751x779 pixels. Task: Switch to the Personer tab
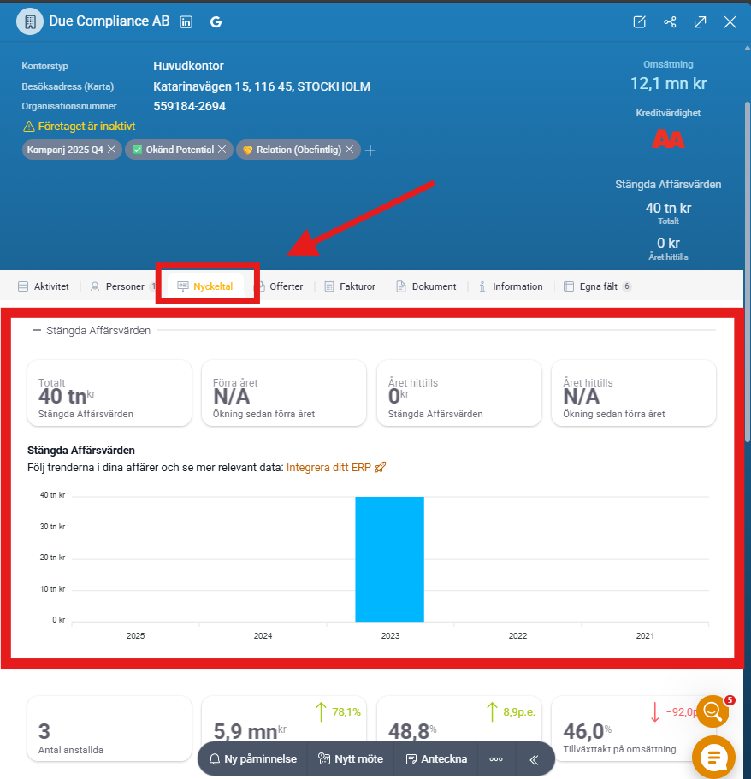[122, 286]
